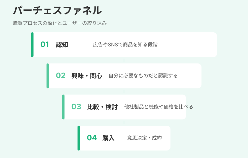Click the text 意思決定・成約

144,138
